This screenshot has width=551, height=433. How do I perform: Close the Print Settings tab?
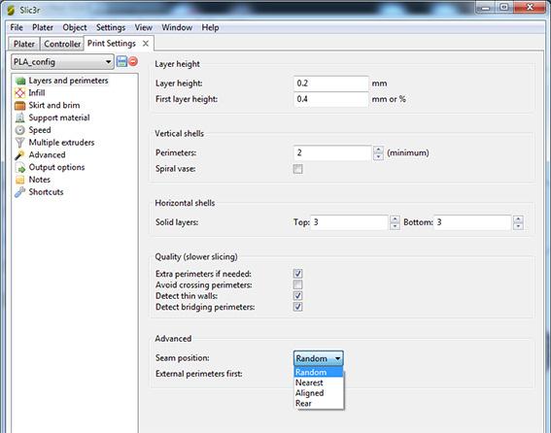(146, 44)
